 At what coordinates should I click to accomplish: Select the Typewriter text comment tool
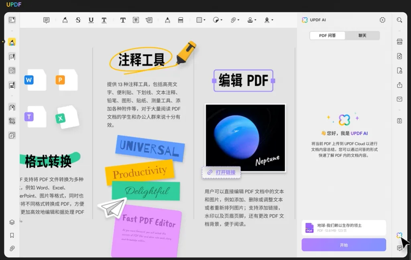123,20
